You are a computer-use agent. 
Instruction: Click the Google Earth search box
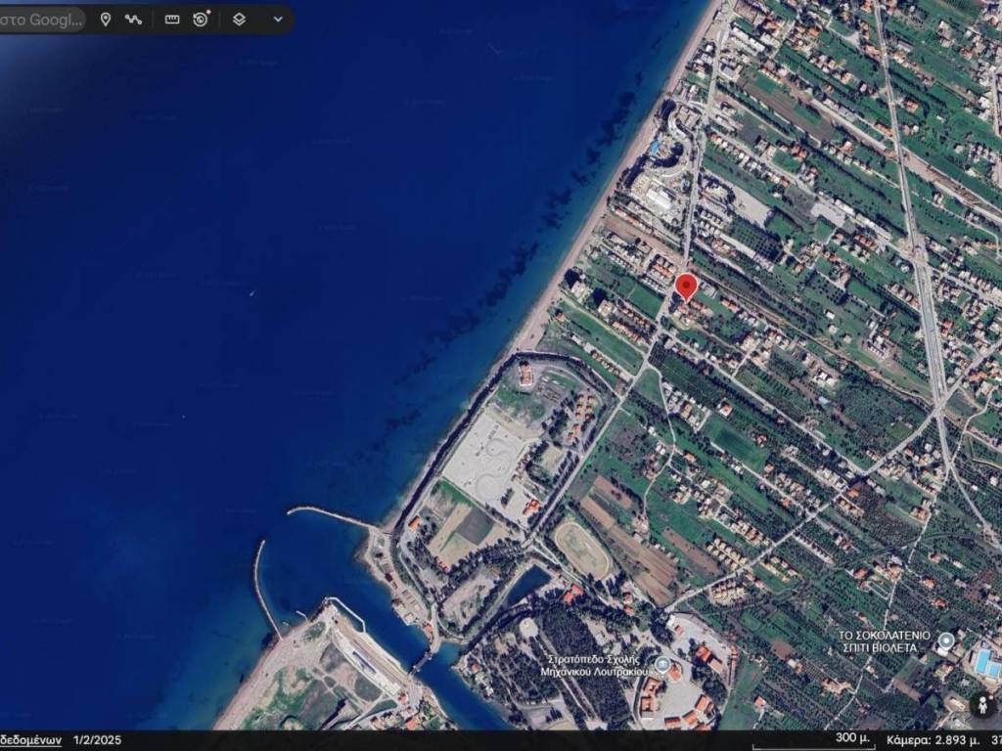[43, 20]
